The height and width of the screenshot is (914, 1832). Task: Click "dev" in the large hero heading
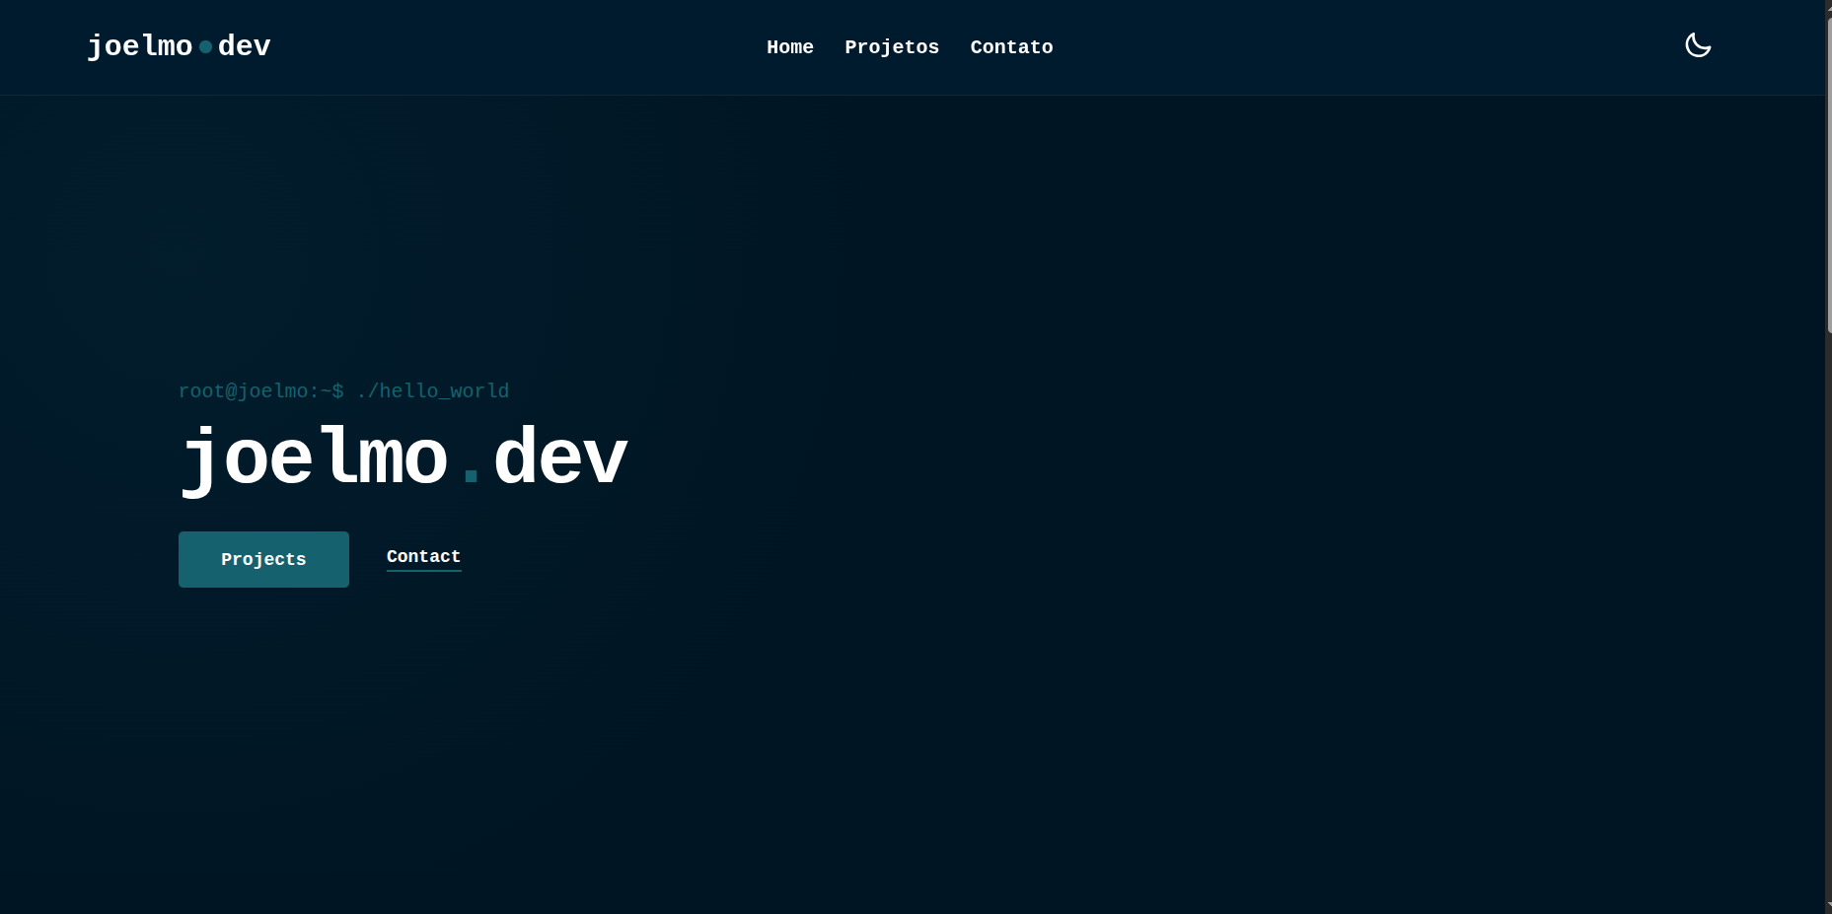pos(559,458)
